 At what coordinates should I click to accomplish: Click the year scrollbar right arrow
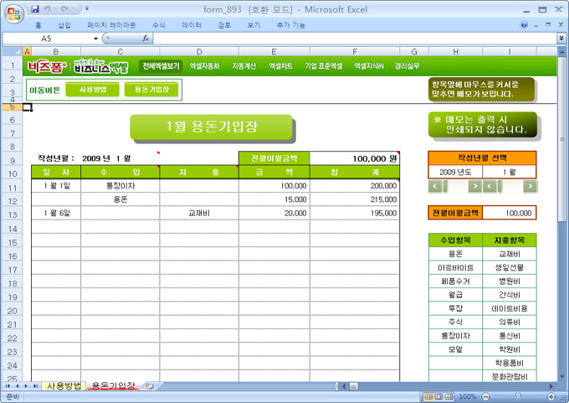tap(474, 186)
